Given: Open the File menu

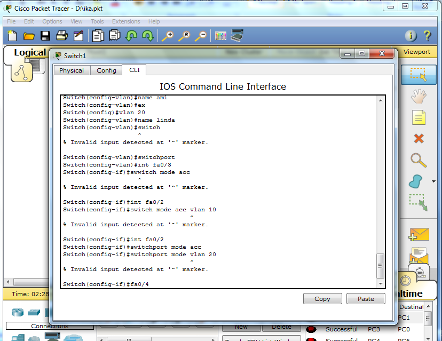Looking at the screenshot, I should click(11, 21).
